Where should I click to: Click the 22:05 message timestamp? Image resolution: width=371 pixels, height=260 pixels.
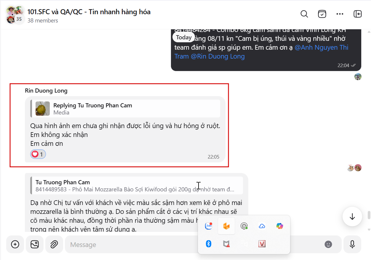point(213,157)
